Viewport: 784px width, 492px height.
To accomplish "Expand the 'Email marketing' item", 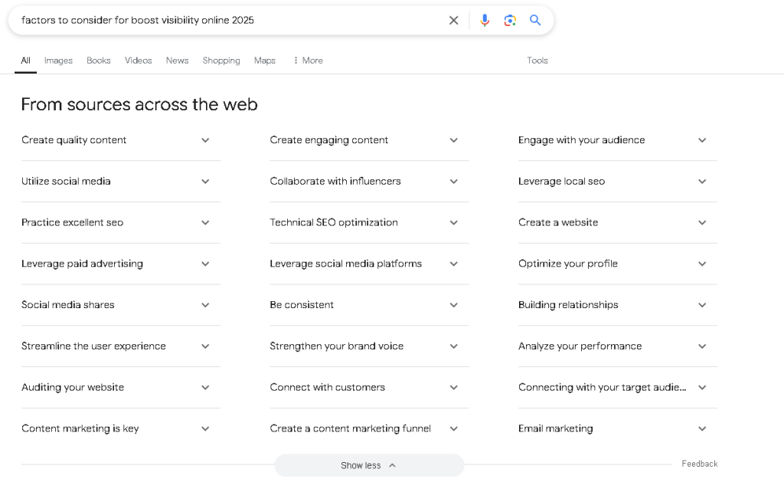I will coord(702,428).
